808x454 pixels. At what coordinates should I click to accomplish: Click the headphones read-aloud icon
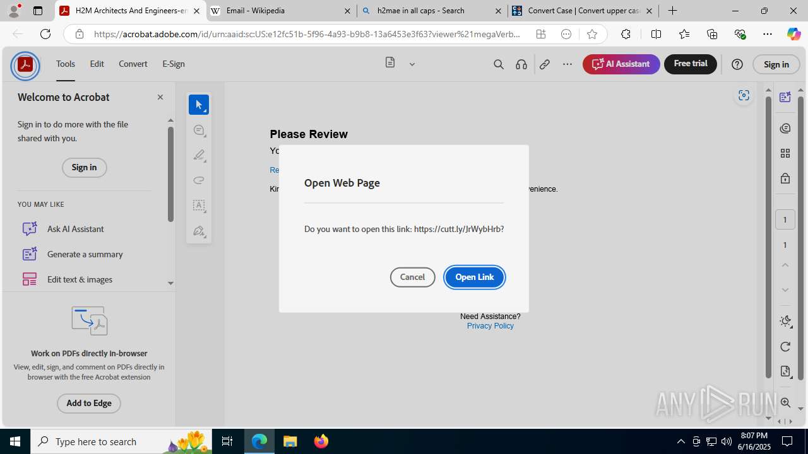pos(521,64)
